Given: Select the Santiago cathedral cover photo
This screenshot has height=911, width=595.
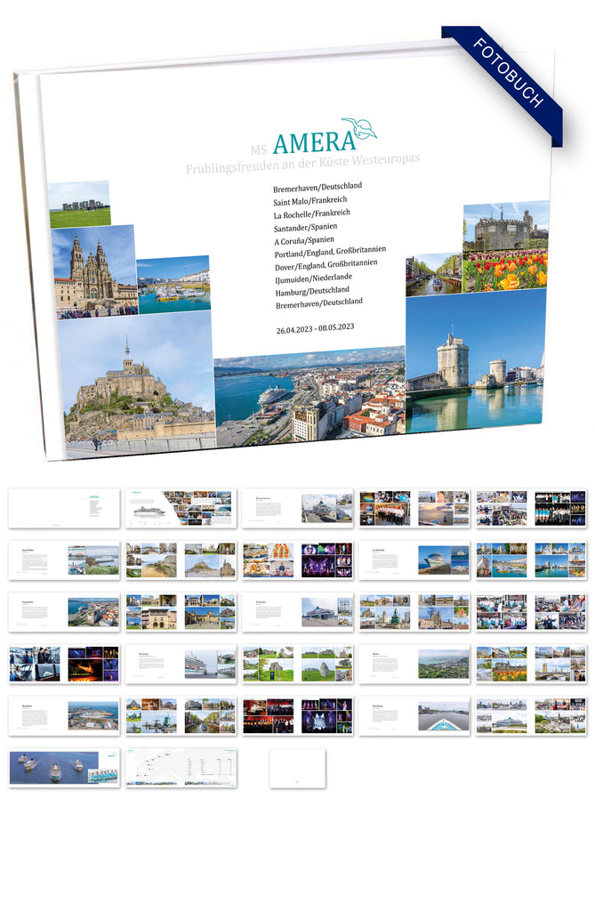Looking at the screenshot, I should click(x=93, y=271).
